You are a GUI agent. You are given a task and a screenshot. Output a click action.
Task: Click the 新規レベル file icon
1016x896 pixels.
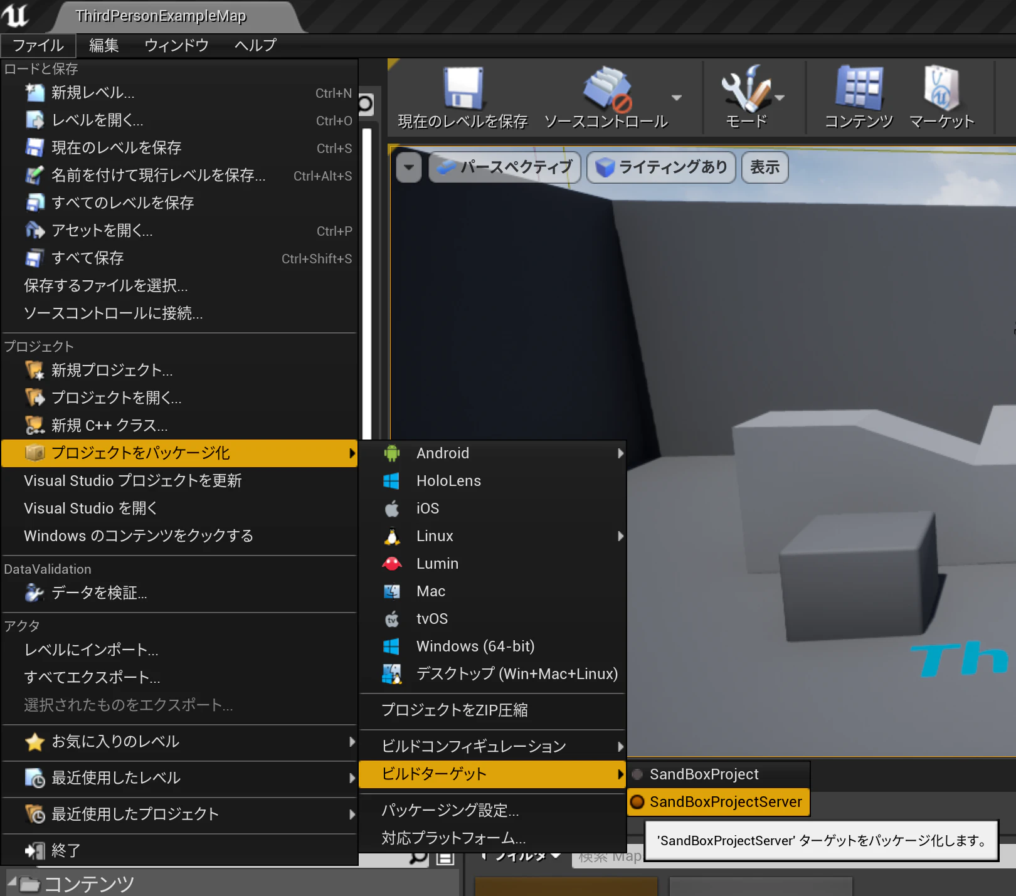(34, 93)
